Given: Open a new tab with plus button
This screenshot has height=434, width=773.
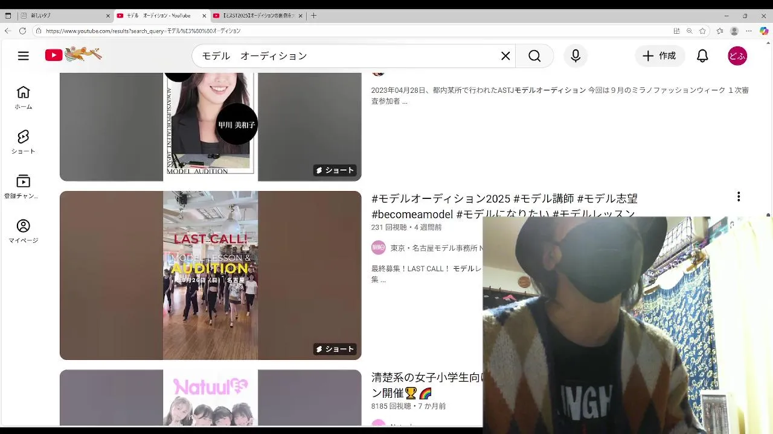Looking at the screenshot, I should coord(313,16).
